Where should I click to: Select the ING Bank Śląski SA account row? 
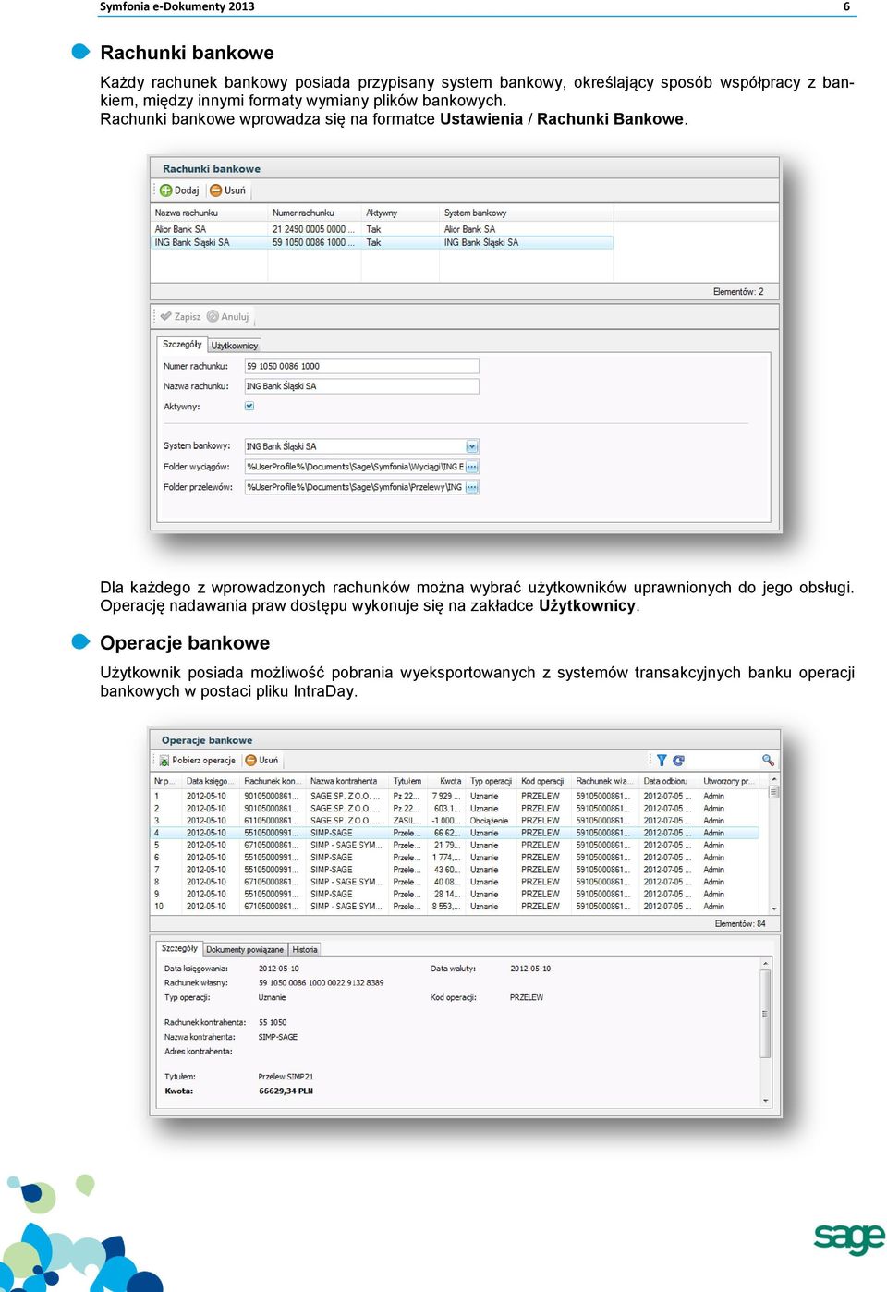[x=382, y=242]
